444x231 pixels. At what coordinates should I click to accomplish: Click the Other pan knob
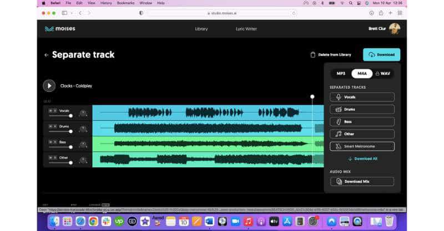[83, 160]
